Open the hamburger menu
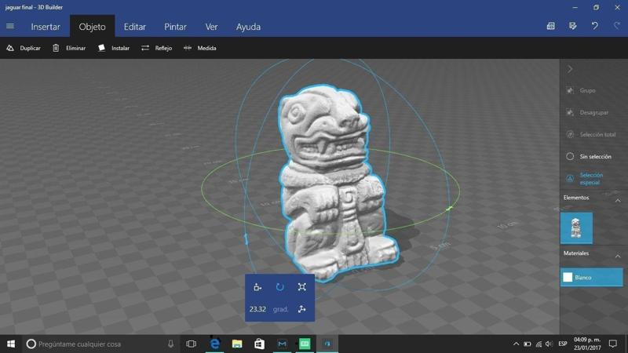This screenshot has width=628, height=353. coord(10,27)
